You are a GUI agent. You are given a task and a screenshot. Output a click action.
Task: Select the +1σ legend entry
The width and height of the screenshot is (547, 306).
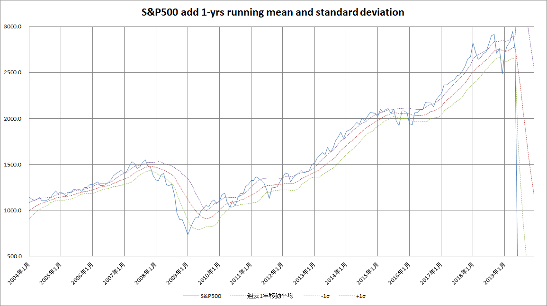pos(352,296)
